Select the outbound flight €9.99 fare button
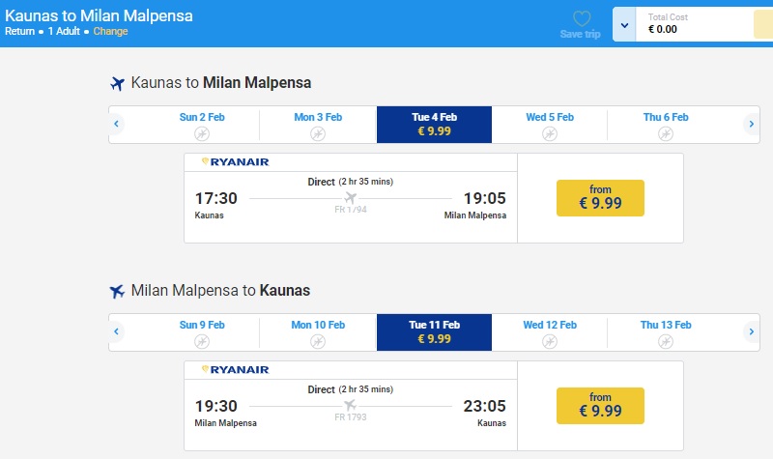 pyautogui.click(x=600, y=197)
